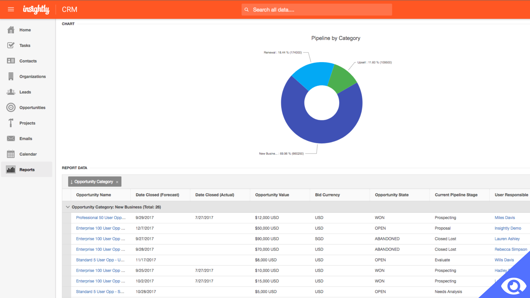
Task: Click the Calendar icon in sidebar
Action: point(11,154)
